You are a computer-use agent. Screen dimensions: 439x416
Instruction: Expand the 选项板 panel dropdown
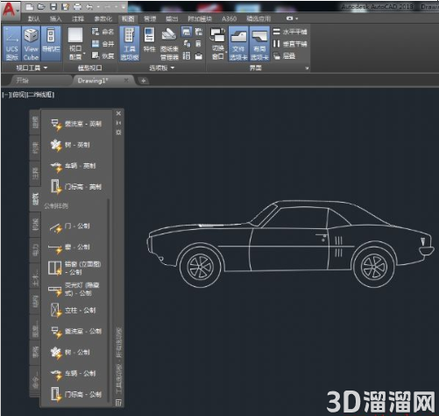point(161,68)
